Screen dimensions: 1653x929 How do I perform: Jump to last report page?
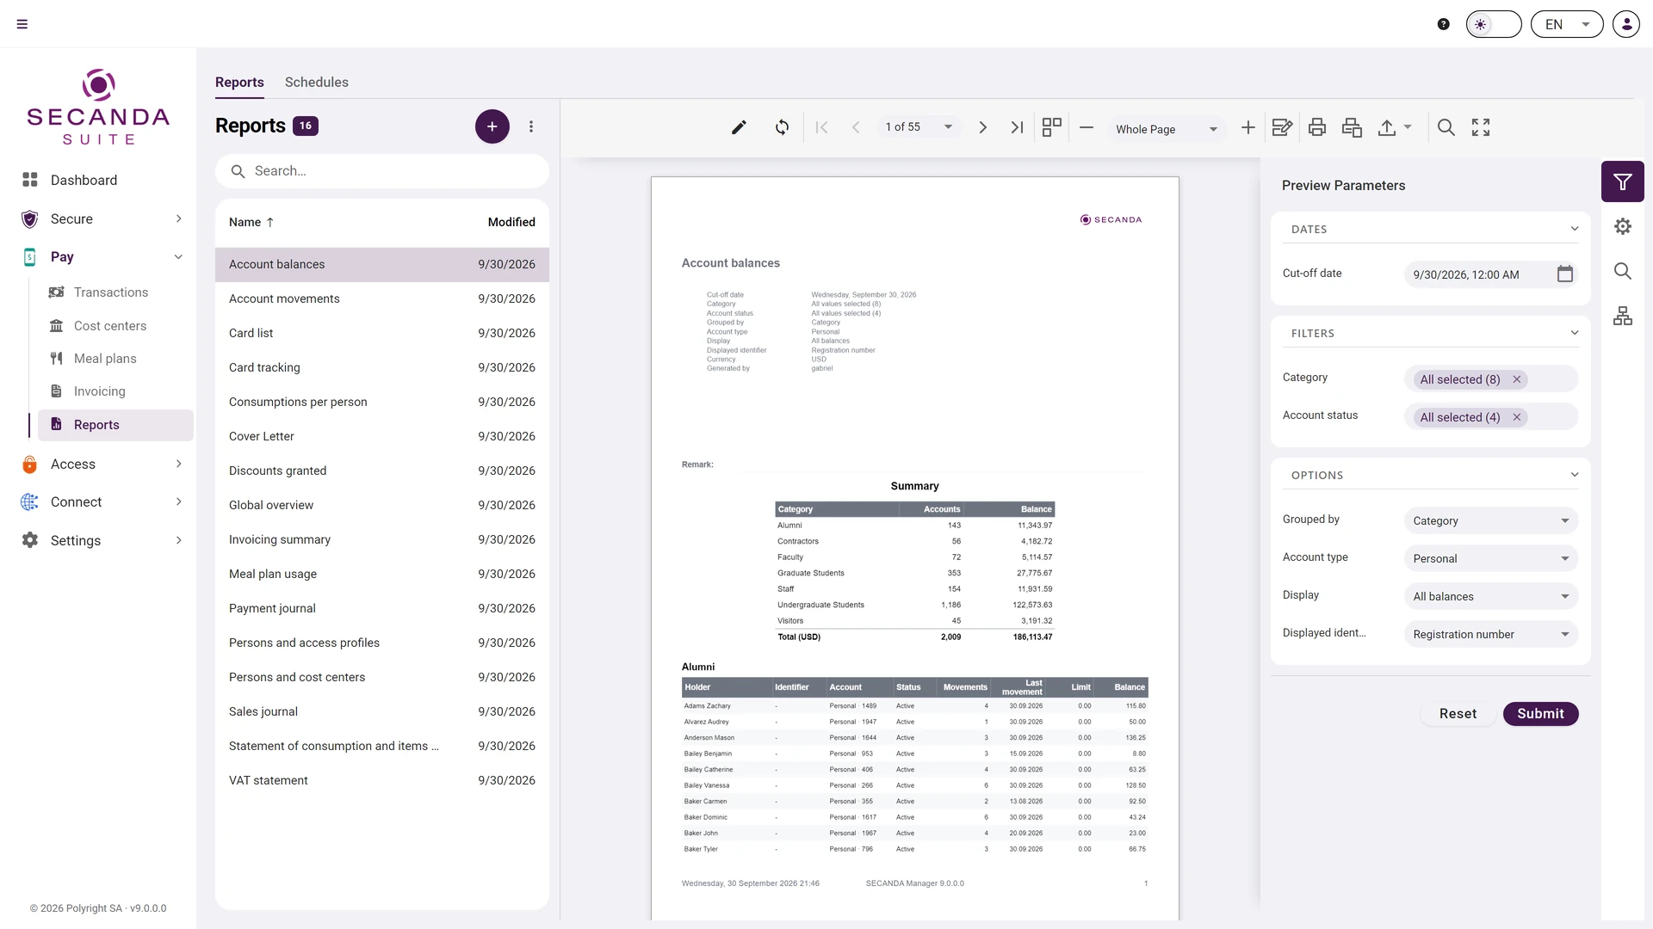click(x=1017, y=127)
